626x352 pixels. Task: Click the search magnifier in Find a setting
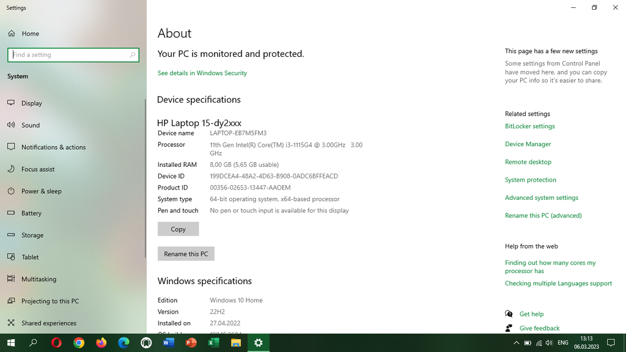coord(133,54)
